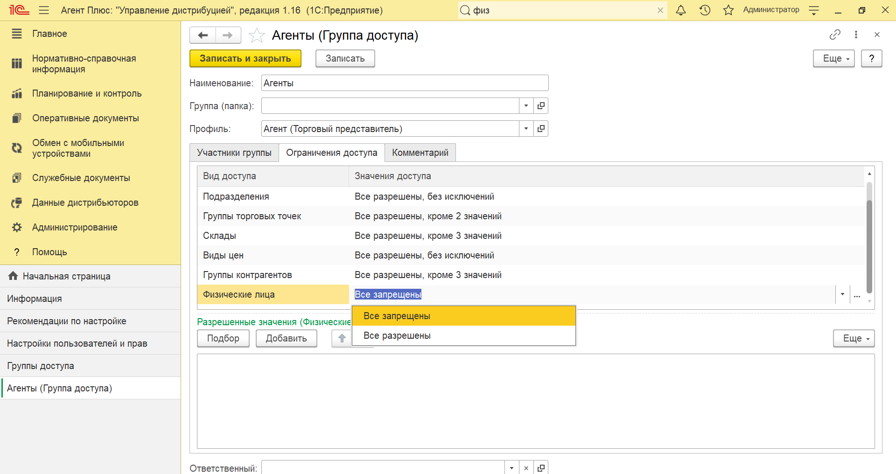Open help with the question mark button
Screen dimensions: 896x474
click(x=871, y=59)
